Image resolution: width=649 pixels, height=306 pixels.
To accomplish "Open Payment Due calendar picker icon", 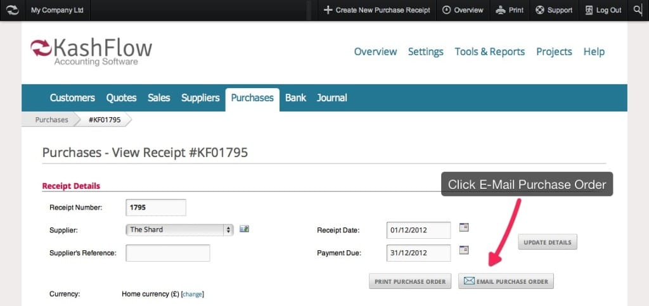I will coord(463,250).
